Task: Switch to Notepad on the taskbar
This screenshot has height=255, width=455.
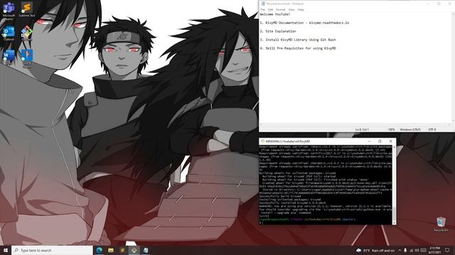Action: click(146, 250)
